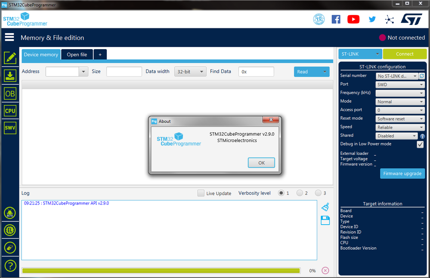Image resolution: width=430 pixels, height=278 pixels.
Task: Open Memory & File edition pencil icon
Action: pos(10,58)
